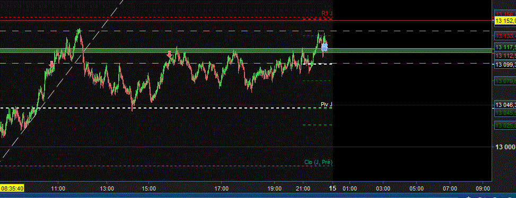
Task: Click the yellow 08:35:40 time label
Action: [x=13, y=188]
